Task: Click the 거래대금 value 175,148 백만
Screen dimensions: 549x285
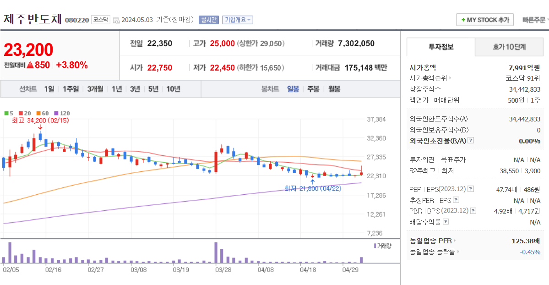Action: pyautogui.click(x=366, y=68)
